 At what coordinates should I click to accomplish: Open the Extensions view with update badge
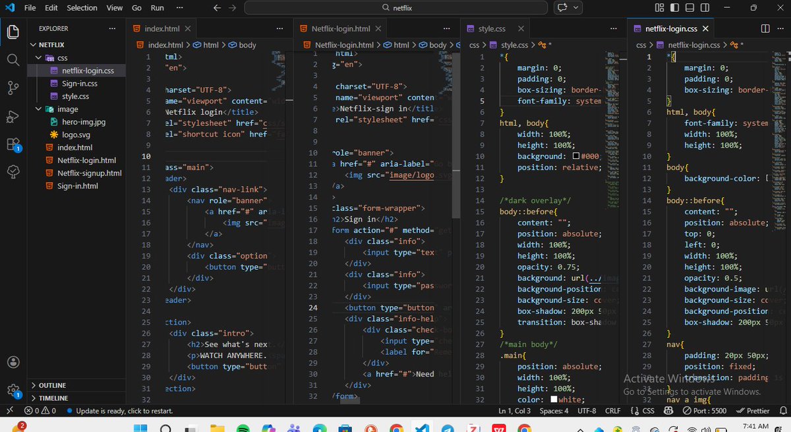coord(13,145)
